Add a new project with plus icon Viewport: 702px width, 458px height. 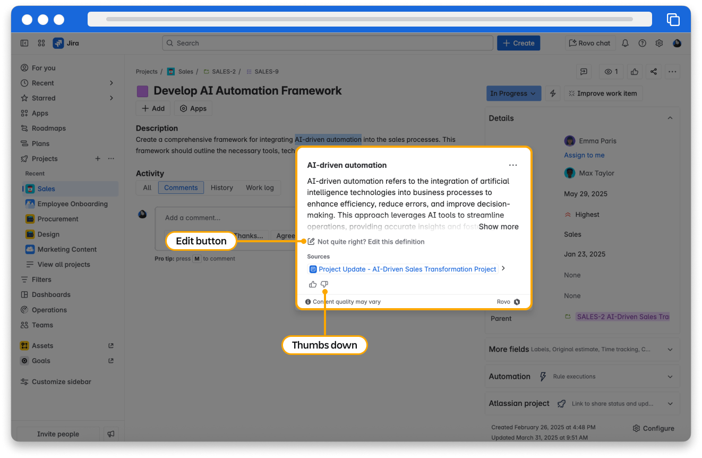pos(98,158)
